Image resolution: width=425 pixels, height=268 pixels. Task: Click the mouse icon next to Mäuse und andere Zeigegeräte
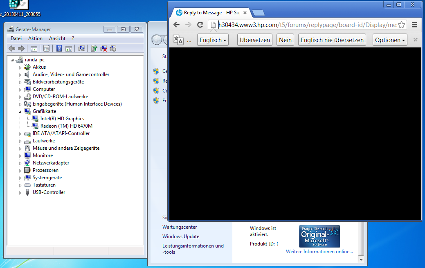click(27, 148)
